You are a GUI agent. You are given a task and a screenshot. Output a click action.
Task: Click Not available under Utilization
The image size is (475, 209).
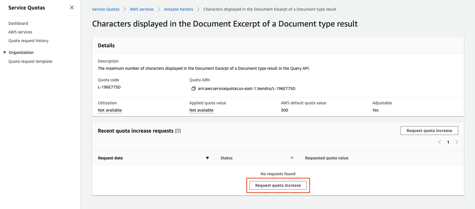(110, 110)
